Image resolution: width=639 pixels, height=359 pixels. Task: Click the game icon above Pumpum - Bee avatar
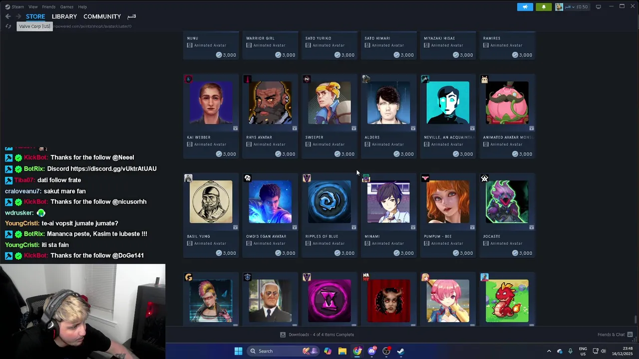tap(425, 178)
